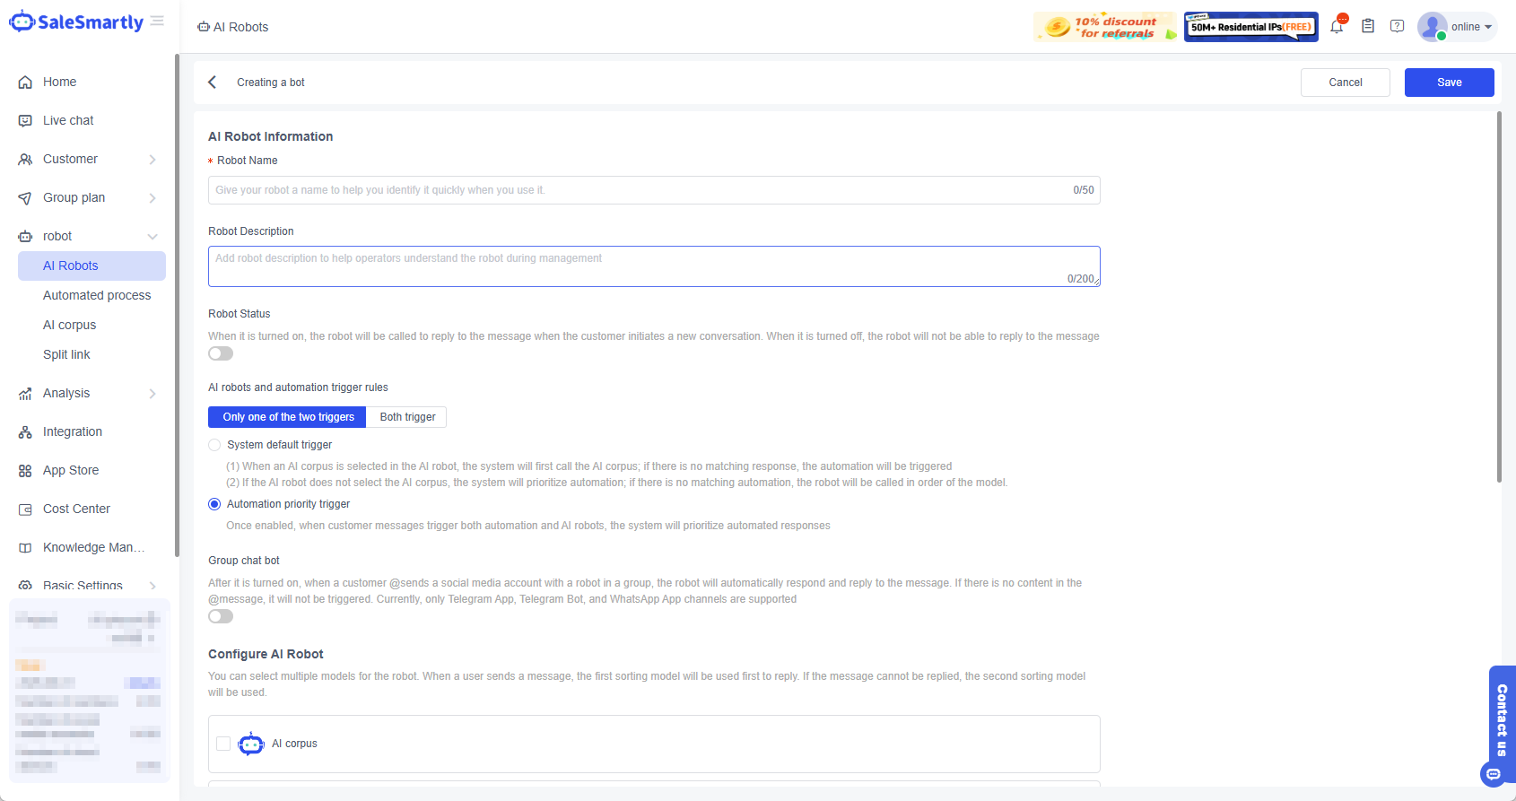
Task: Click the Home icon in sidebar
Action: 25,83
